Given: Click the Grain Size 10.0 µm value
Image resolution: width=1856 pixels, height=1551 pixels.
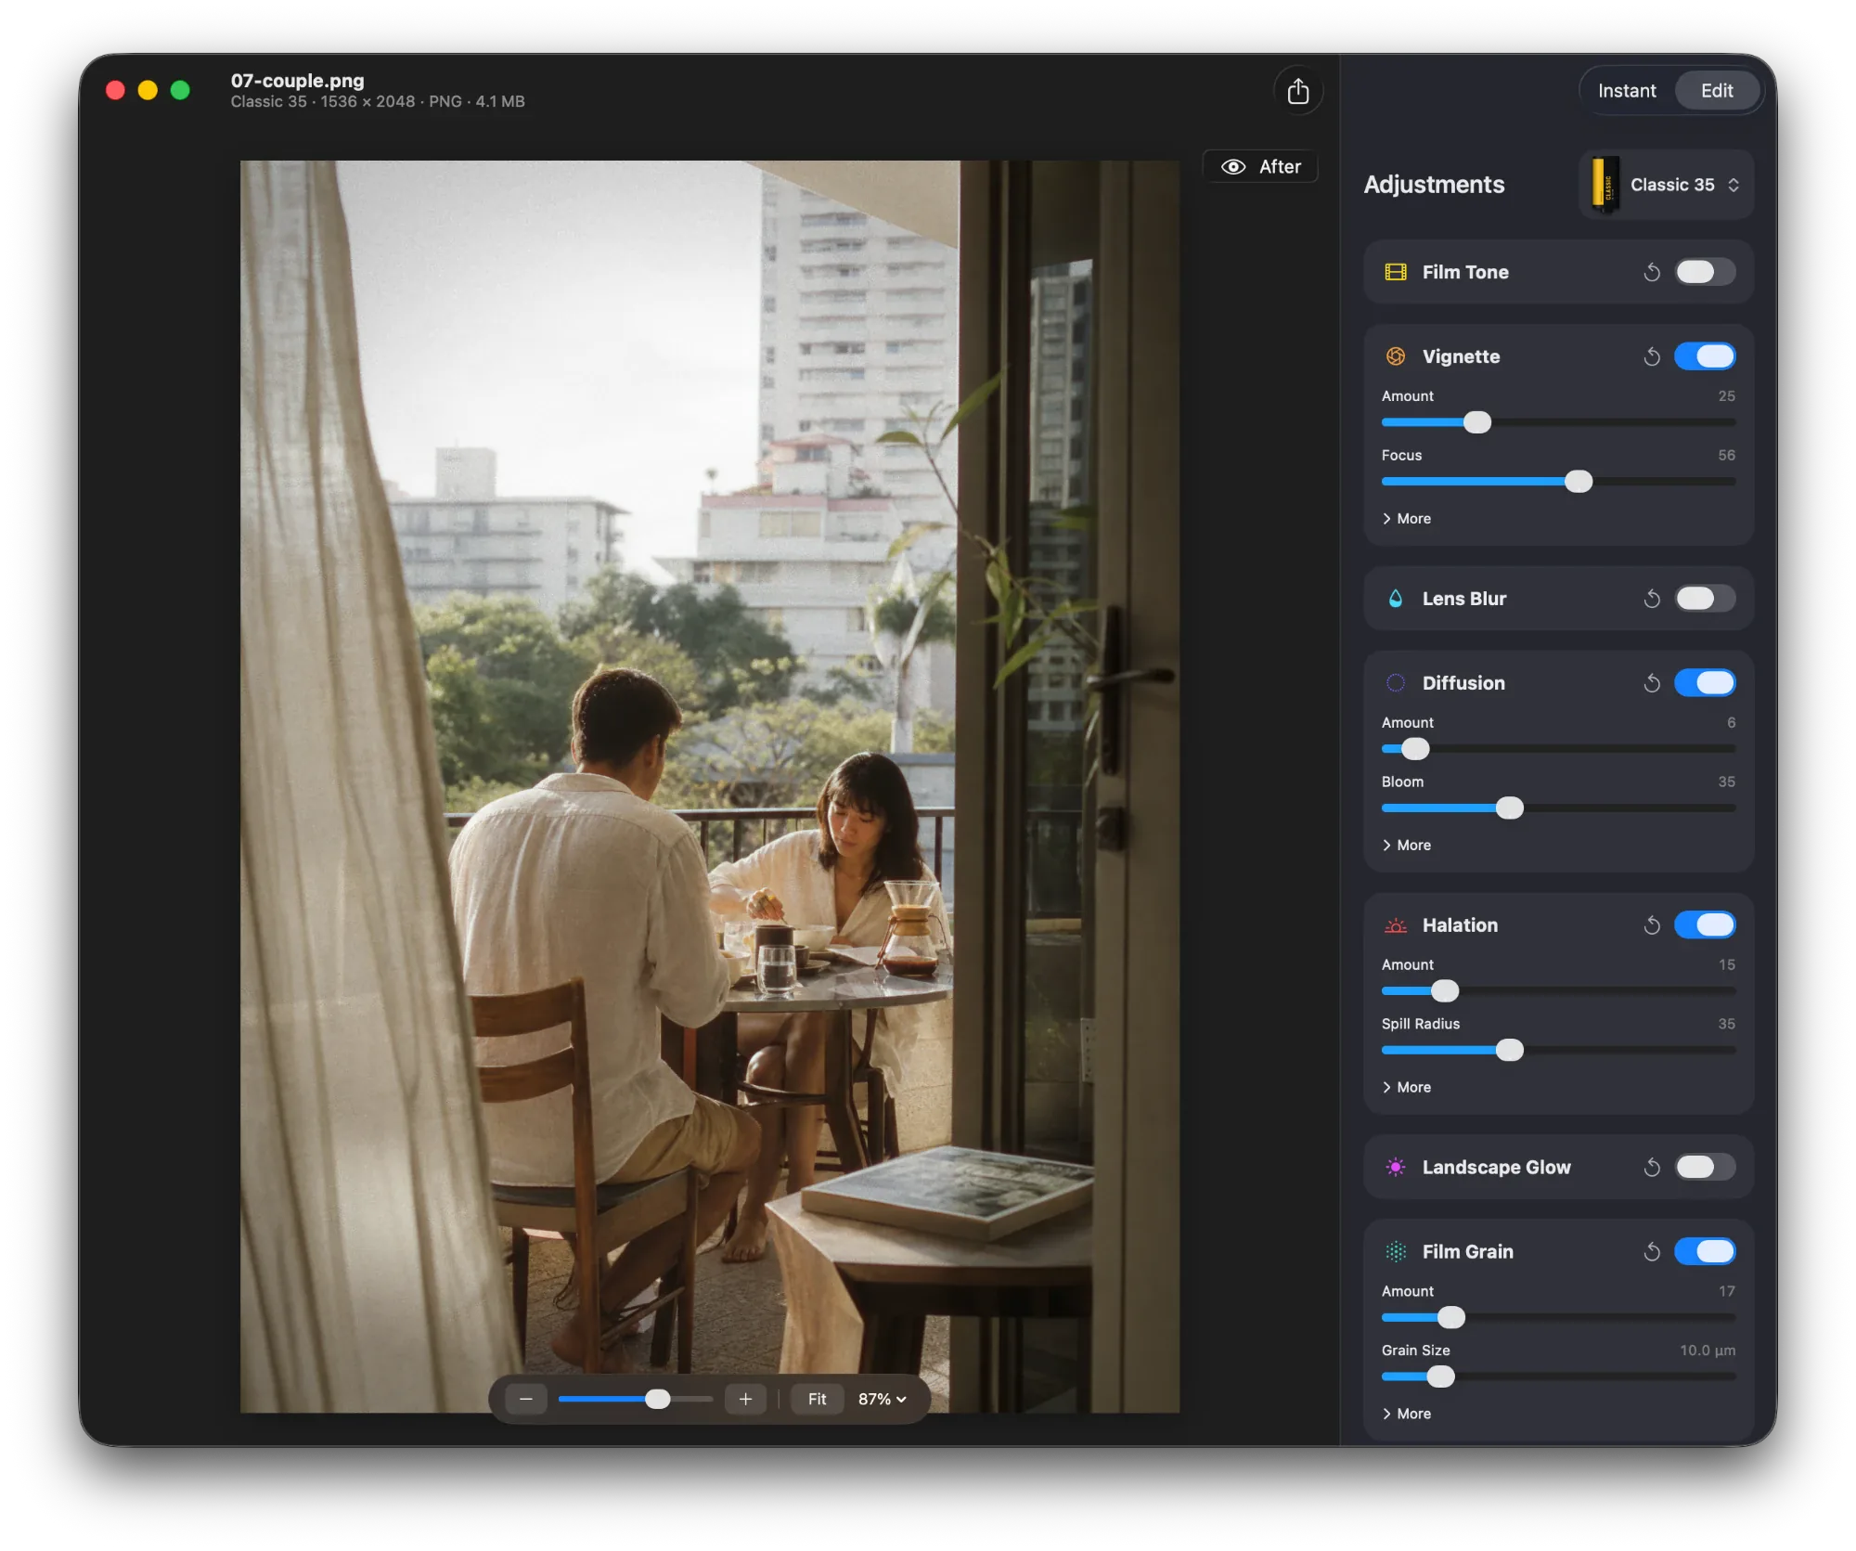Looking at the screenshot, I should tap(1707, 1351).
